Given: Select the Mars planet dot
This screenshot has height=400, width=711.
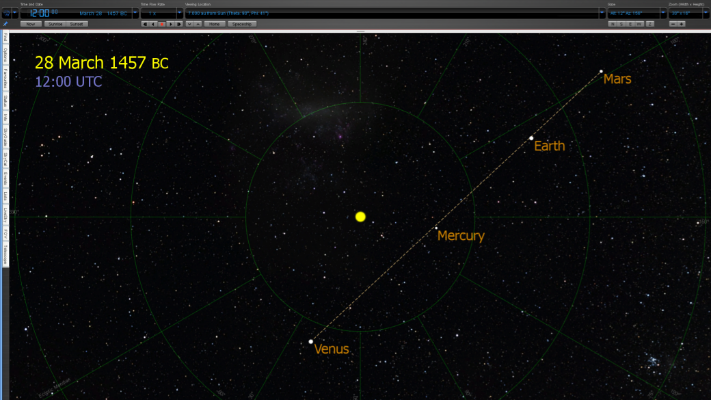Looking at the screenshot, I should [601, 71].
